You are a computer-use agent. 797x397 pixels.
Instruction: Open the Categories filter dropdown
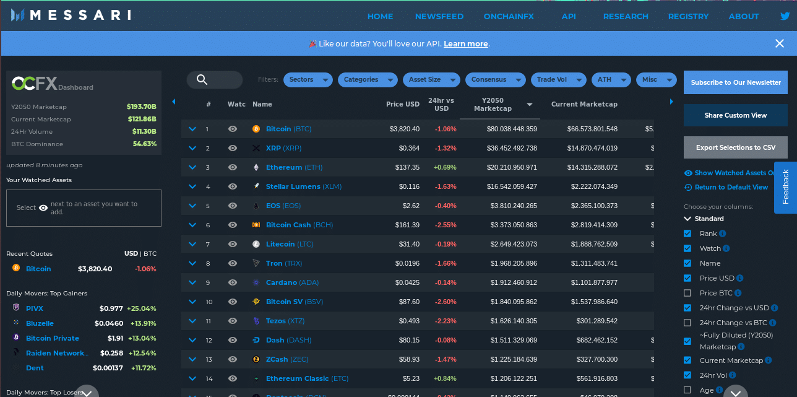[x=368, y=80]
